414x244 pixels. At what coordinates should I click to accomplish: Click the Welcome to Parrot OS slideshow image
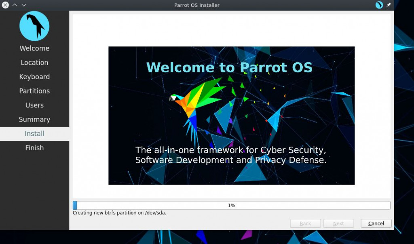coord(232,116)
